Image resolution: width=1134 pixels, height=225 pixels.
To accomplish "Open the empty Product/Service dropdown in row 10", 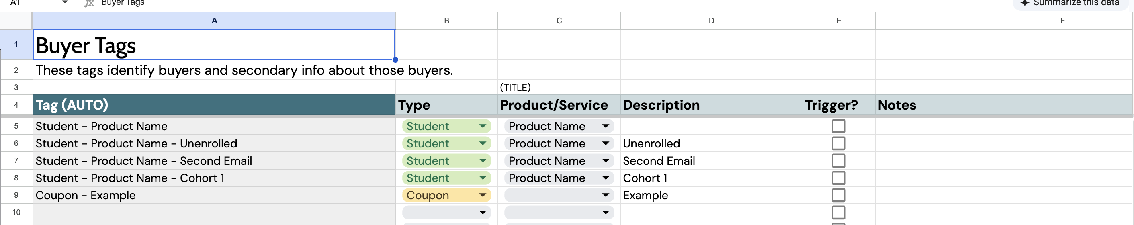I will [559, 212].
